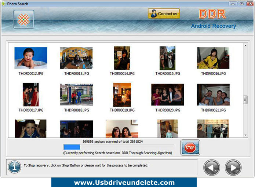Select thumbnail of THDR00019.JPG
255x187 pixels.
click(x=122, y=95)
